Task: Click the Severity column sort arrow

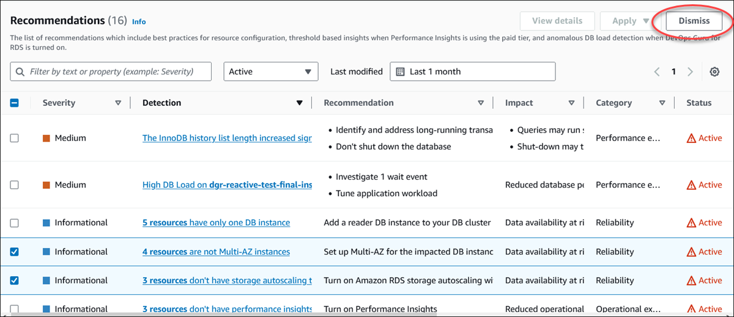Action: [x=118, y=103]
